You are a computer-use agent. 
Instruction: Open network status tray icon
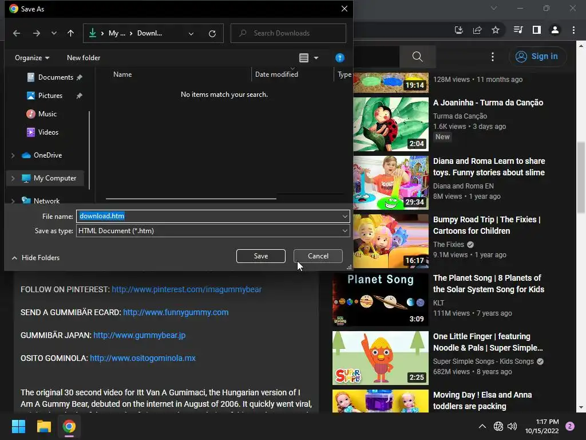point(498,426)
